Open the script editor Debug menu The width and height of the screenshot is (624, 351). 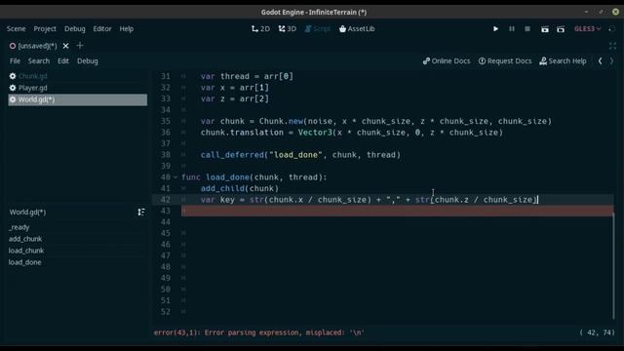[88, 60]
